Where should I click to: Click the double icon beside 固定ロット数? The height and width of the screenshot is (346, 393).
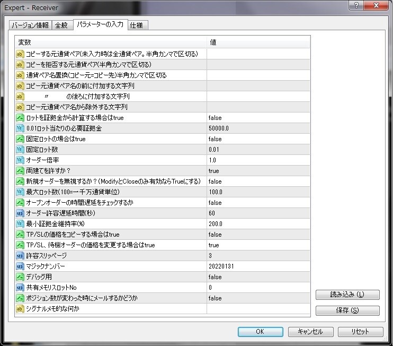[x=20, y=150]
